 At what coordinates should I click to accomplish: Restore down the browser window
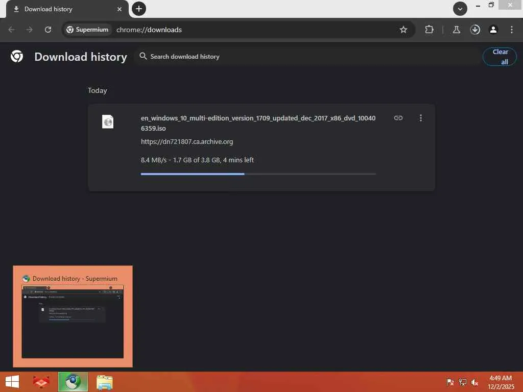[x=491, y=5]
